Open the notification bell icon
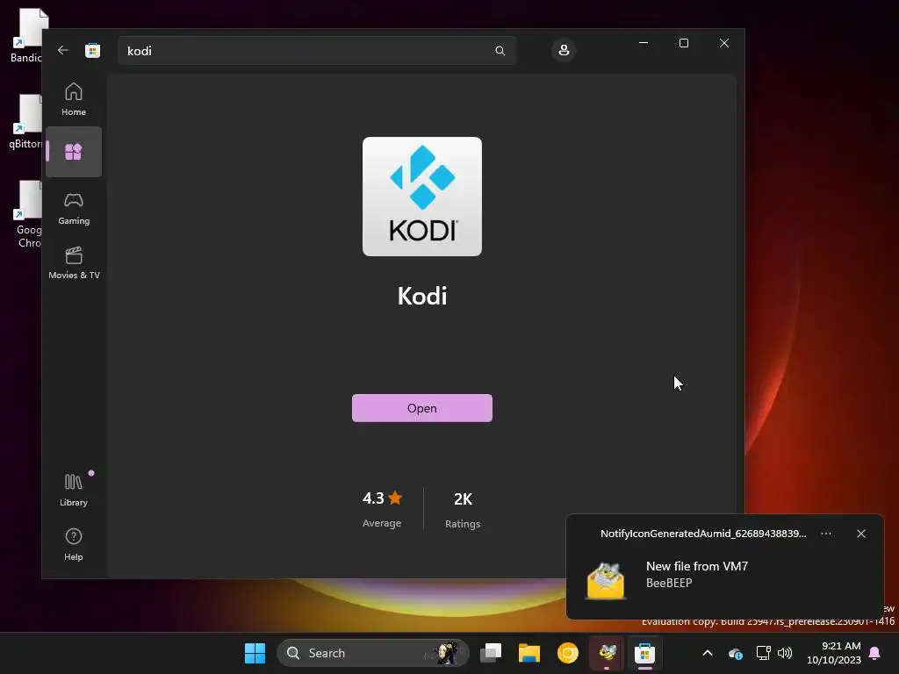This screenshot has height=674, width=899. point(875,653)
